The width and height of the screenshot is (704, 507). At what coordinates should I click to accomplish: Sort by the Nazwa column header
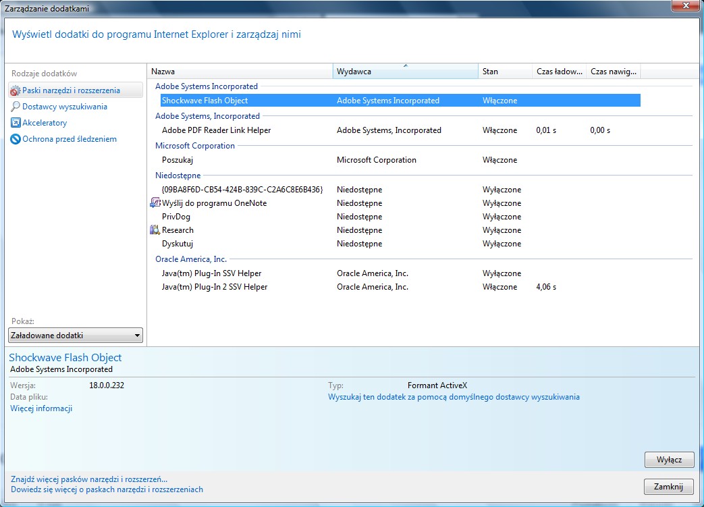tap(240, 72)
